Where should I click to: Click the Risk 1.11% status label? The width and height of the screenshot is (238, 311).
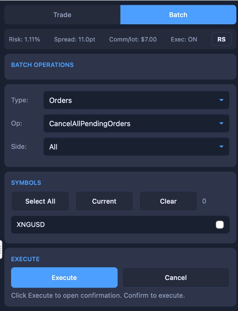[x=25, y=39]
